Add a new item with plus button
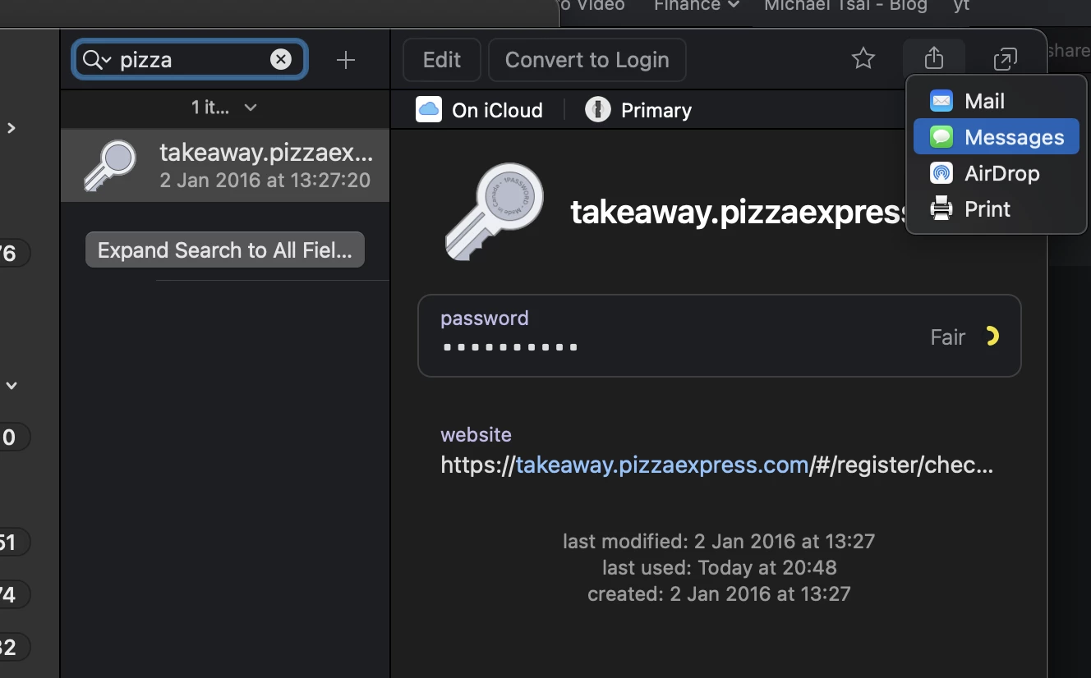Image resolution: width=1091 pixels, height=678 pixels. coord(346,60)
